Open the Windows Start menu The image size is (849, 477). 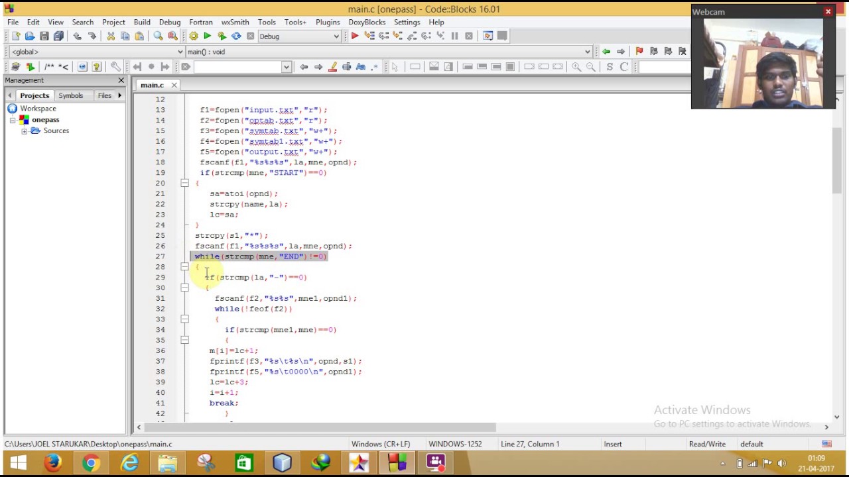click(x=18, y=463)
